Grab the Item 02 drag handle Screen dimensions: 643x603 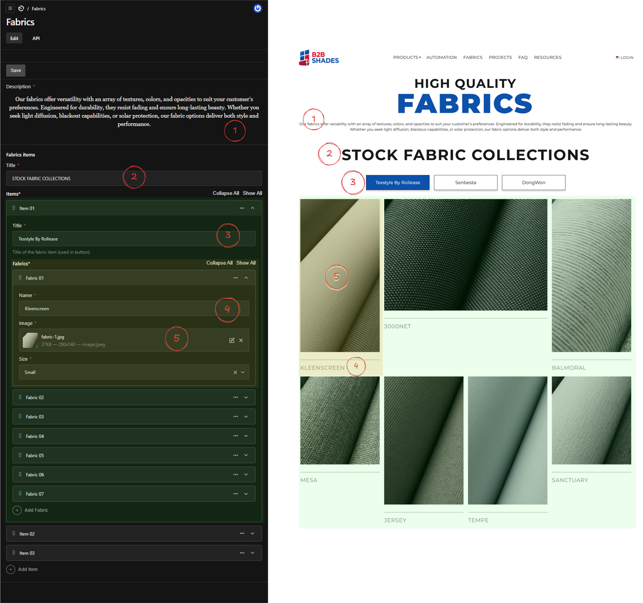[x=14, y=533]
